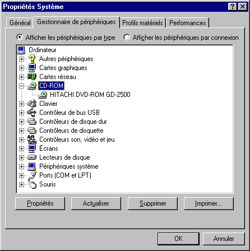Click the Contrôleurs son, vidéo et jeu icon

click(32, 140)
